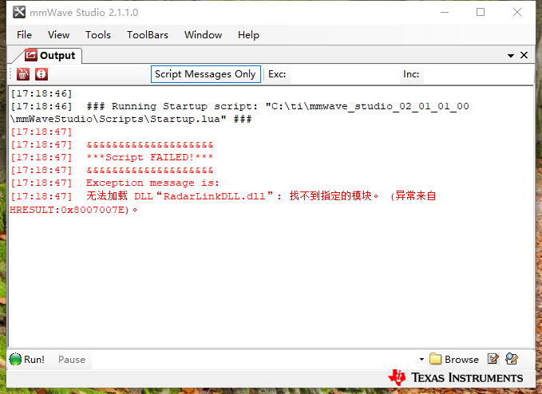Click the edit script pencil icon
Viewport: 542px width, 394px height.
[493, 359]
